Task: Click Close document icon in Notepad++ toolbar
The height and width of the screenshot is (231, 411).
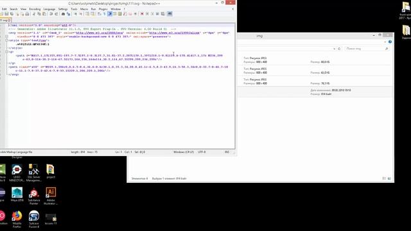Action: (17, 13)
